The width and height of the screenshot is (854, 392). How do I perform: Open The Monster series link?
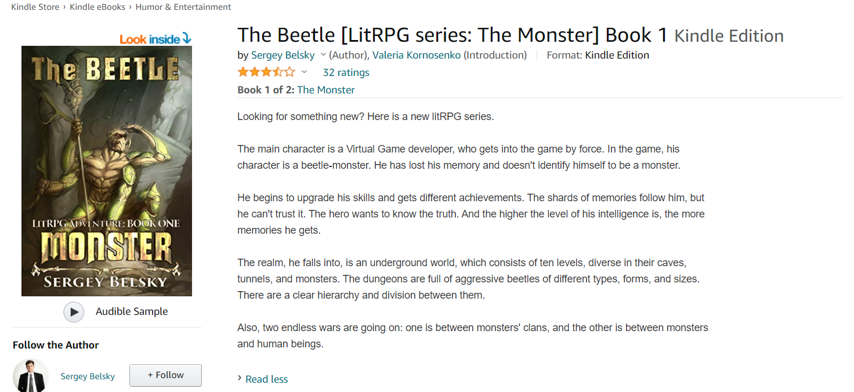coord(325,90)
